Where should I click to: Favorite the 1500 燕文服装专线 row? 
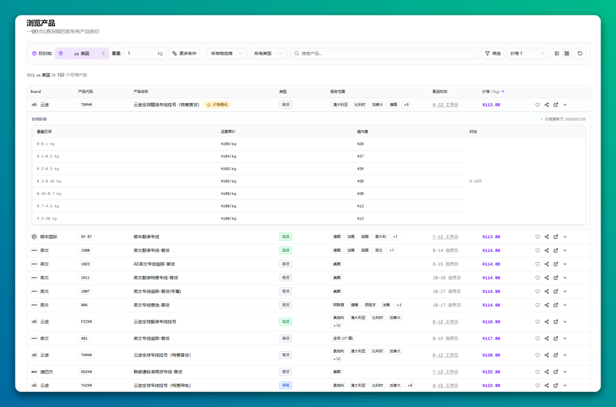[x=537, y=250]
